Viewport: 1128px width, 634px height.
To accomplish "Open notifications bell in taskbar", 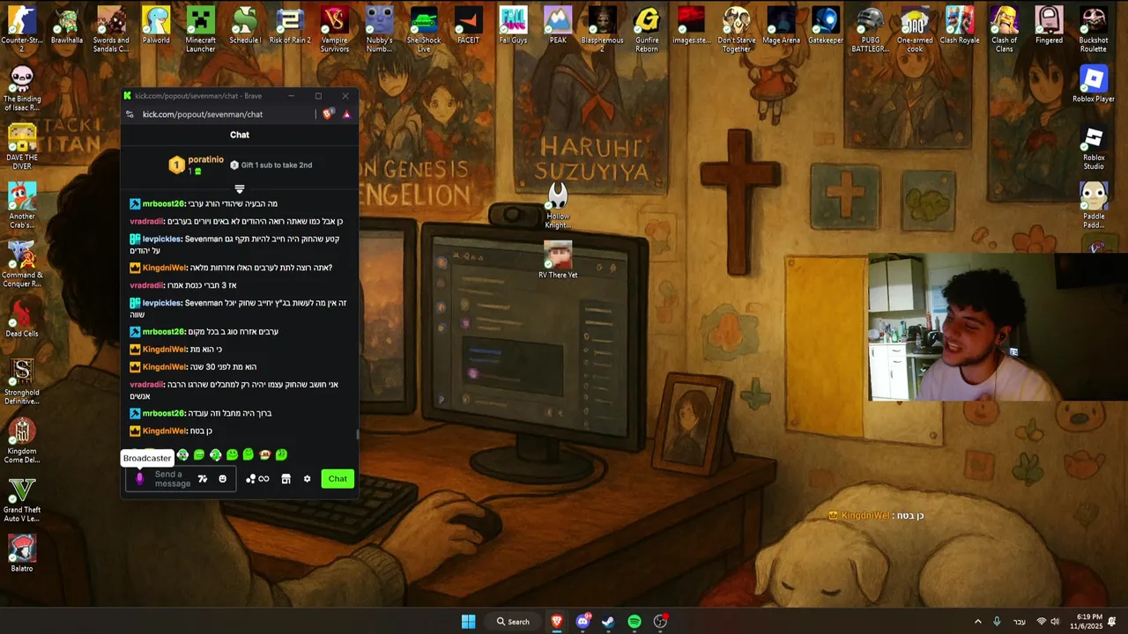I will click(1112, 622).
